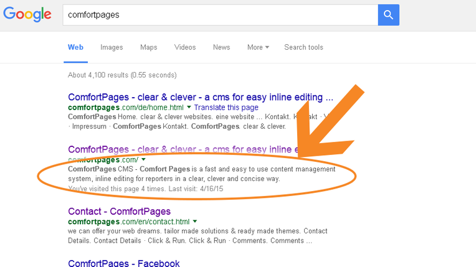Open the ComfortPages - Facebook result

(123, 263)
